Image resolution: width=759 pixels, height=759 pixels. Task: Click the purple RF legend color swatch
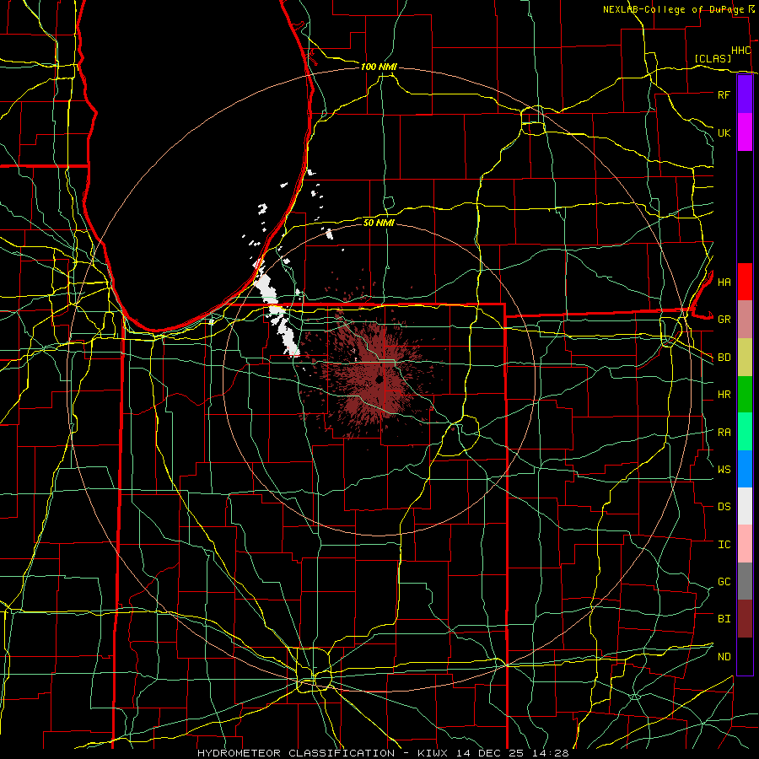tap(745, 94)
